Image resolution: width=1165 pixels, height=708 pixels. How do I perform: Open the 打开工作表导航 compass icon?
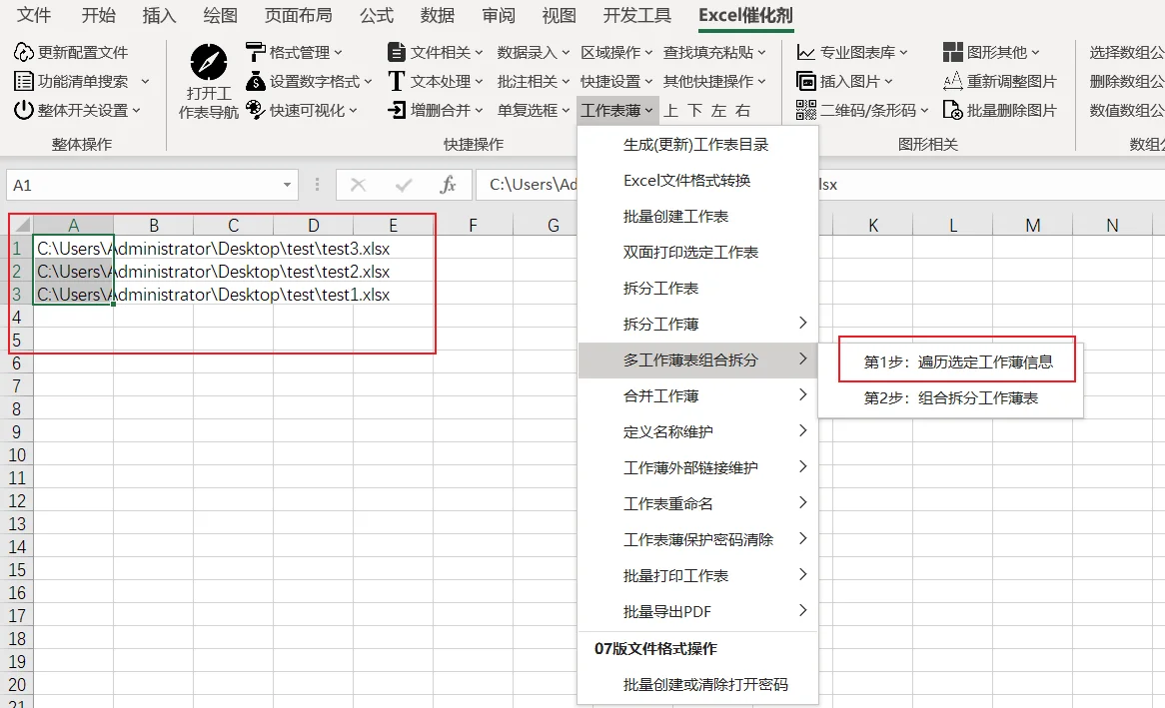[x=209, y=62]
